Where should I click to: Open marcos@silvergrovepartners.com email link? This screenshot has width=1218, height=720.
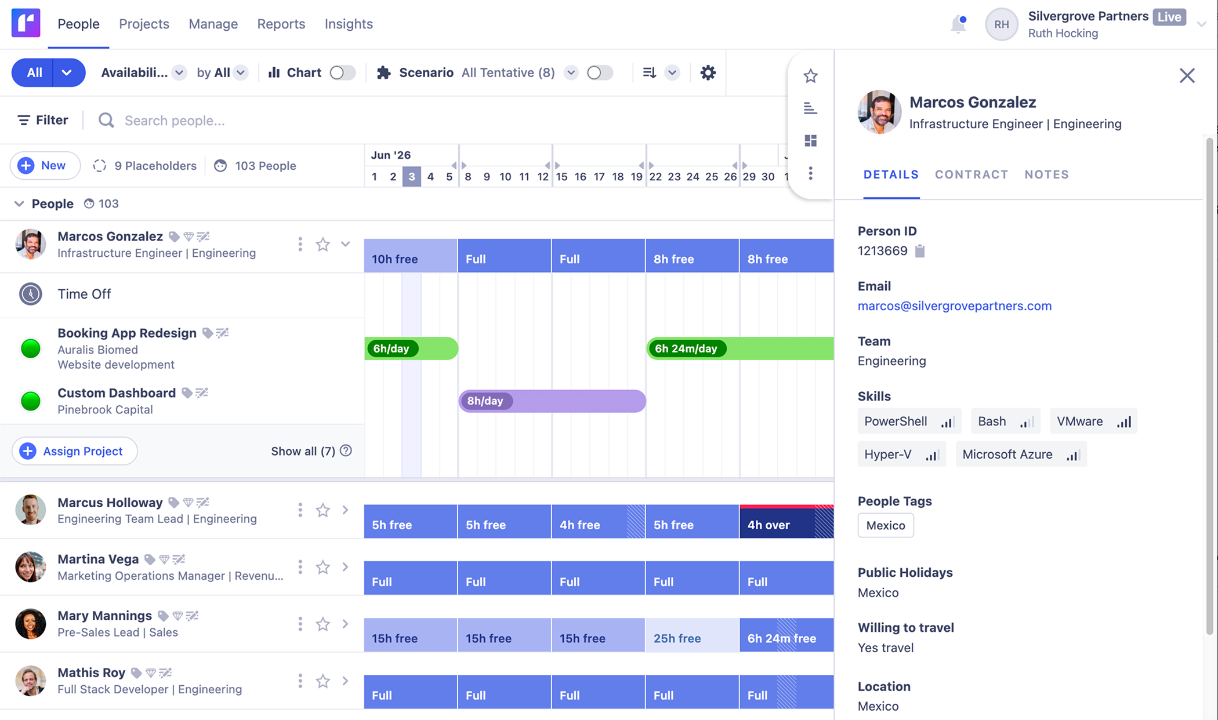pos(954,306)
